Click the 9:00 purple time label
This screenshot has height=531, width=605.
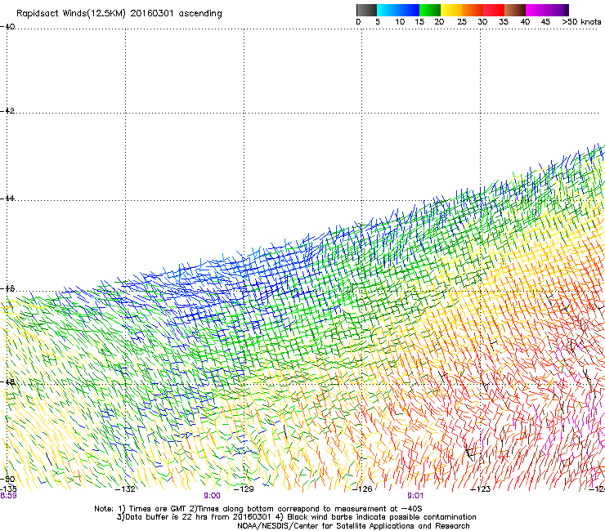(213, 496)
